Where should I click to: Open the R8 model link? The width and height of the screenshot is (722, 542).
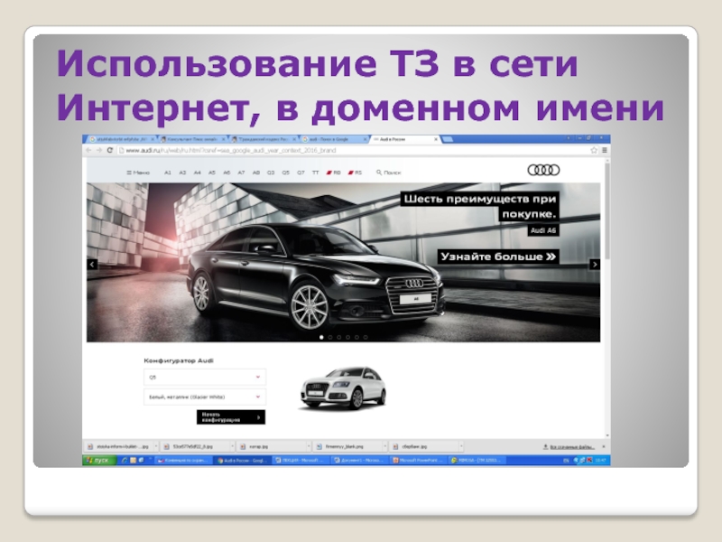coord(334,173)
